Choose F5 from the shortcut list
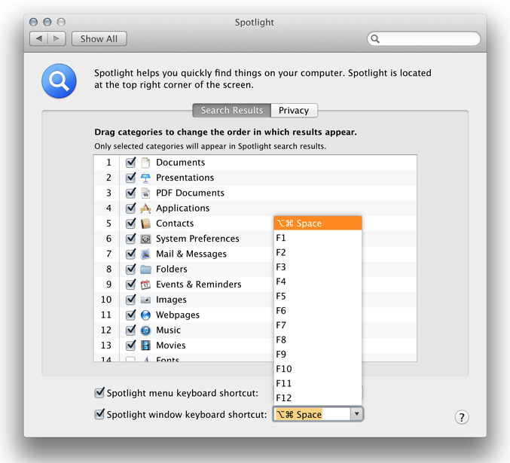Viewport: 510px width, 463px height. click(x=318, y=296)
